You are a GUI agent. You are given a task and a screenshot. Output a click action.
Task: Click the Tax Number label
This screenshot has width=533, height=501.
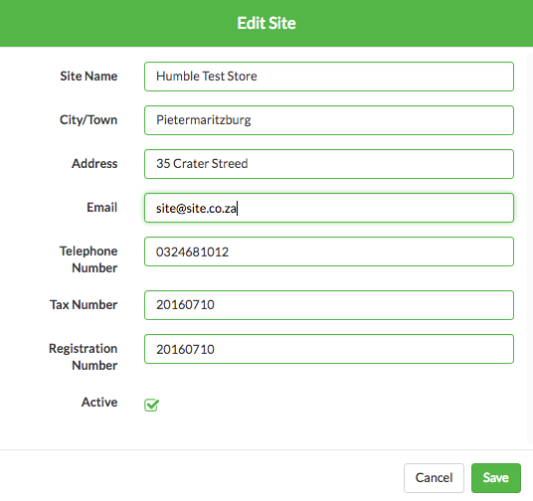(x=84, y=304)
